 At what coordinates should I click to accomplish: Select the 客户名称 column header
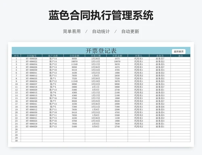(53, 56)
